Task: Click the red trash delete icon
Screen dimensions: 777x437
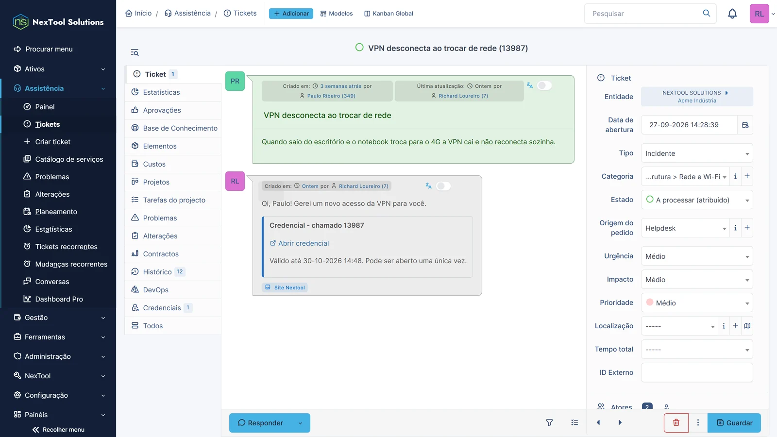Action: 676,422
